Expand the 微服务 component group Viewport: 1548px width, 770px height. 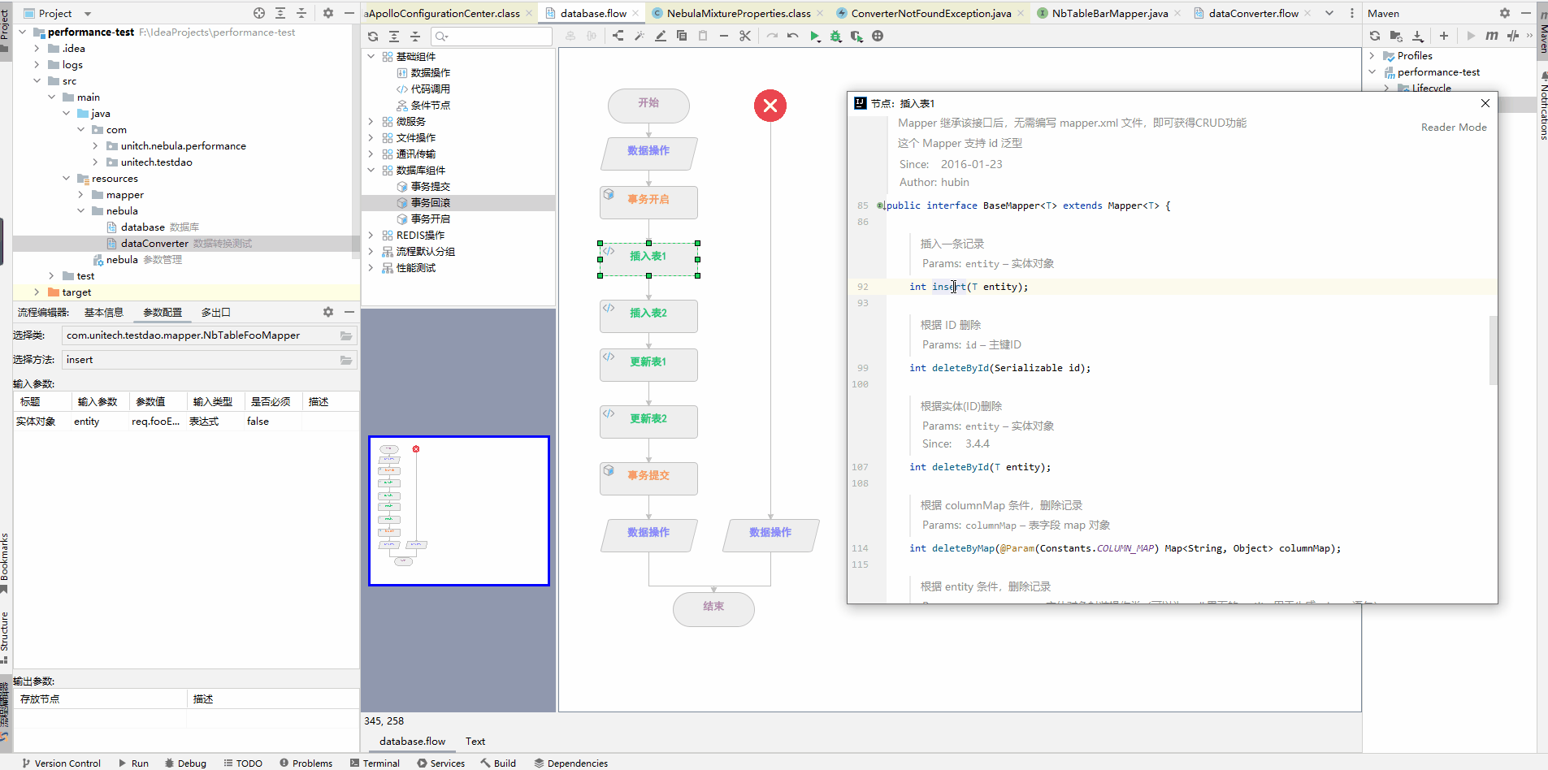[x=371, y=122]
